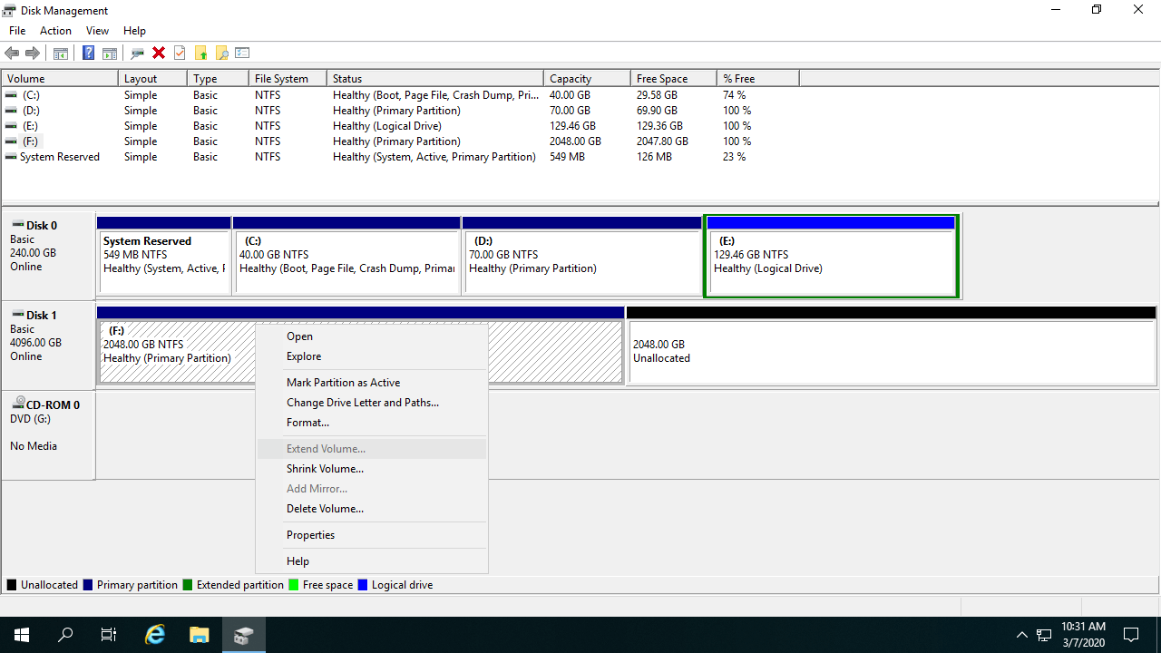
Task: Click the Back arrow in the toolbar
Action: point(12,54)
